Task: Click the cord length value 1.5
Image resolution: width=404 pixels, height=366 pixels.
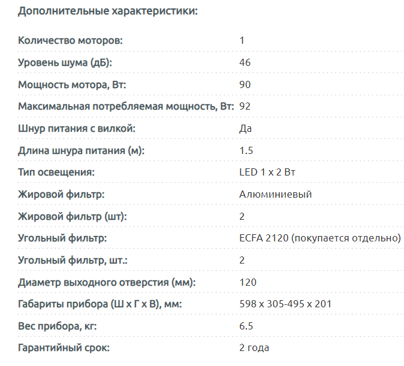Action: (x=246, y=151)
